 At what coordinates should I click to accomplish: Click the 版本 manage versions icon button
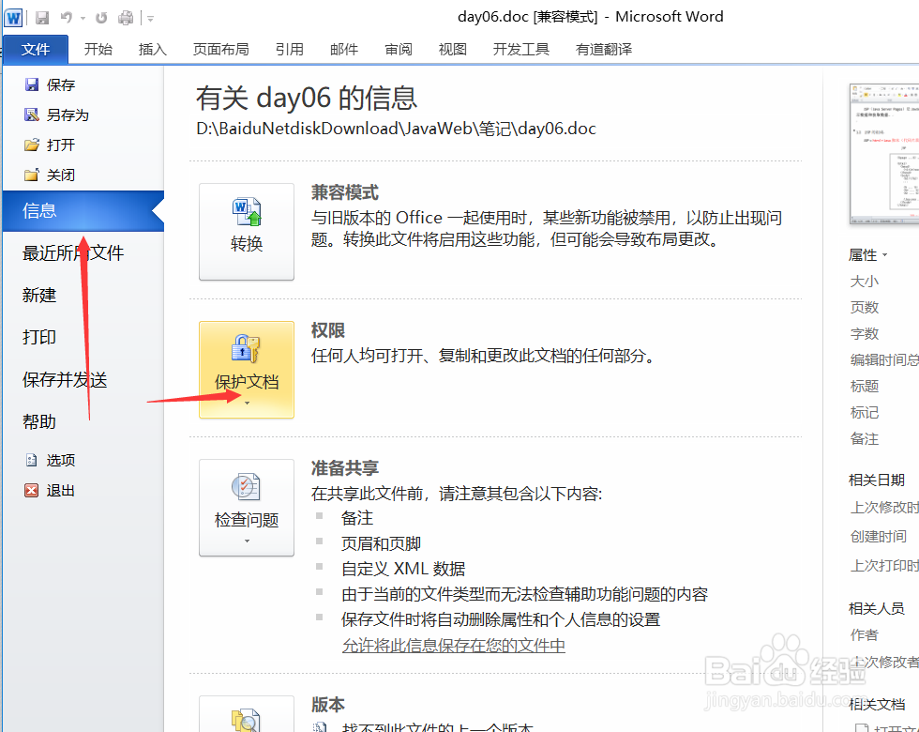tap(246, 714)
